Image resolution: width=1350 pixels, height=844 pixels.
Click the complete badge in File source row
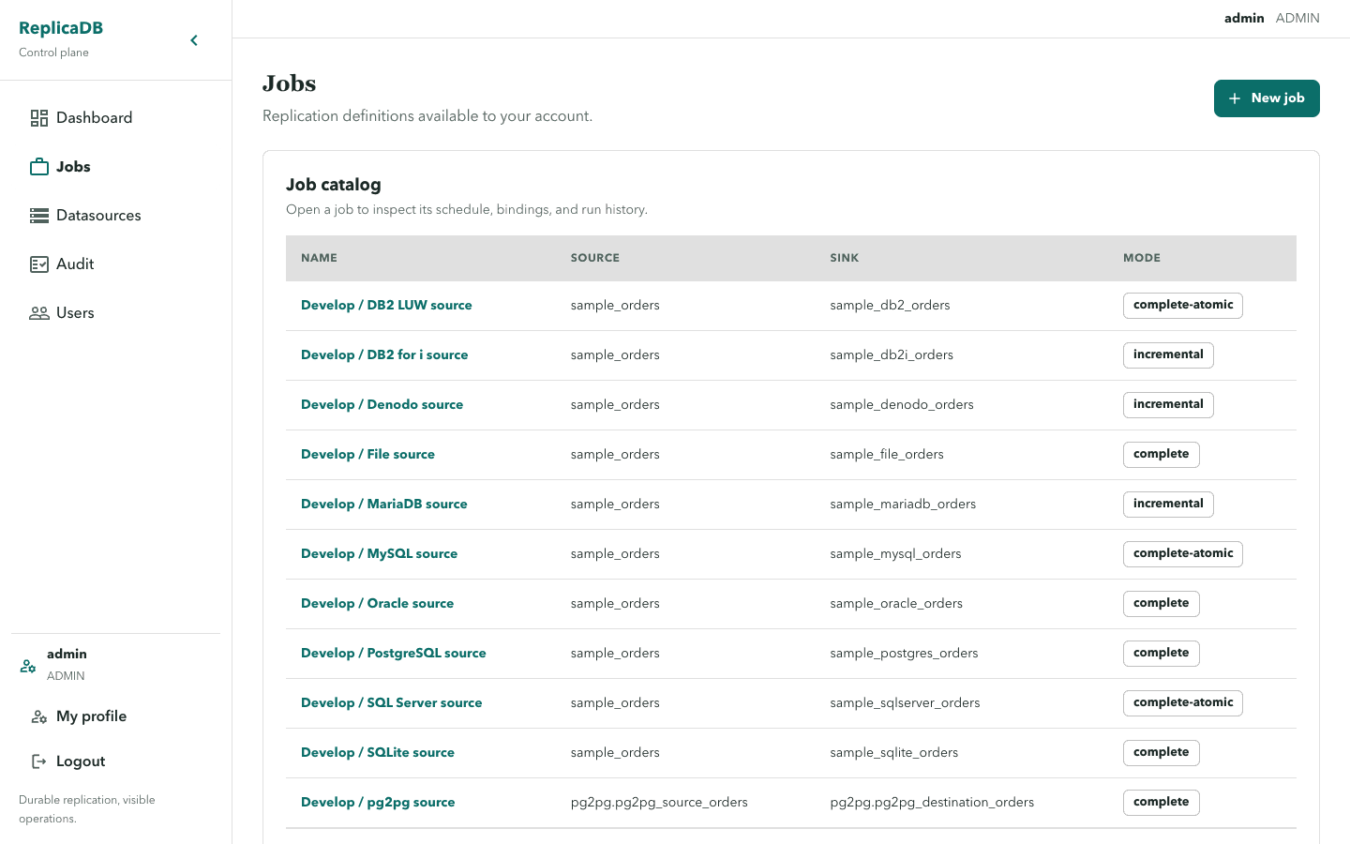(x=1162, y=455)
